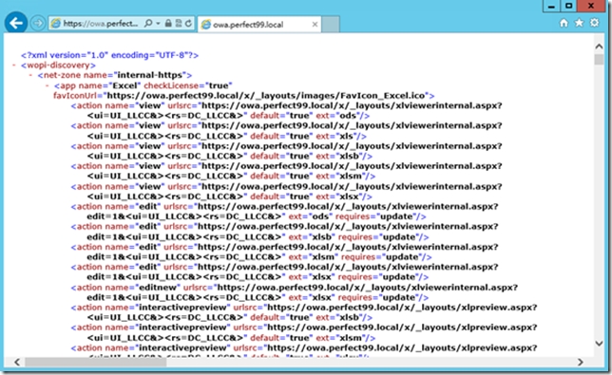The image size is (612, 375).
Task: Collapse the app name Excel node
Action: pos(47,85)
